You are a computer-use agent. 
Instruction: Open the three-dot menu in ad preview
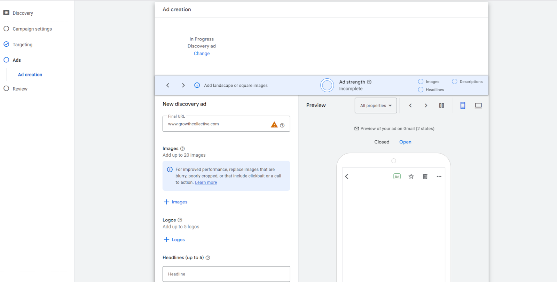(x=439, y=177)
